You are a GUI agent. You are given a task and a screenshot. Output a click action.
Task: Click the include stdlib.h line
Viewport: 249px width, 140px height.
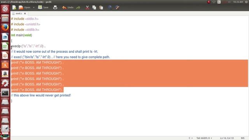tap(25, 30)
